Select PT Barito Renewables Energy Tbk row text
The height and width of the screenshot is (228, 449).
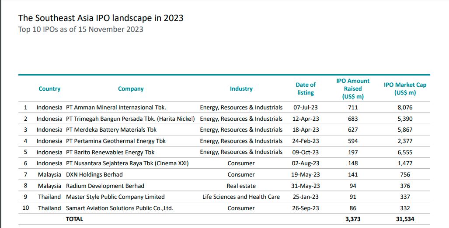110,152
